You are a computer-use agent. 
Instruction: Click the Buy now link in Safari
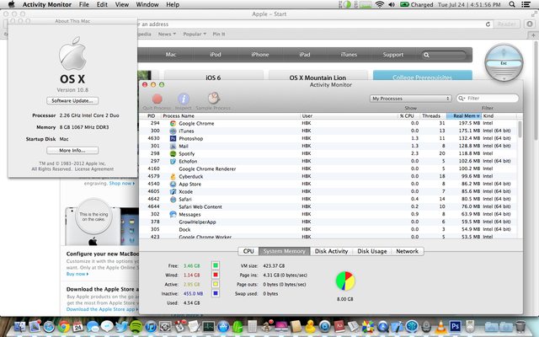[77, 274]
